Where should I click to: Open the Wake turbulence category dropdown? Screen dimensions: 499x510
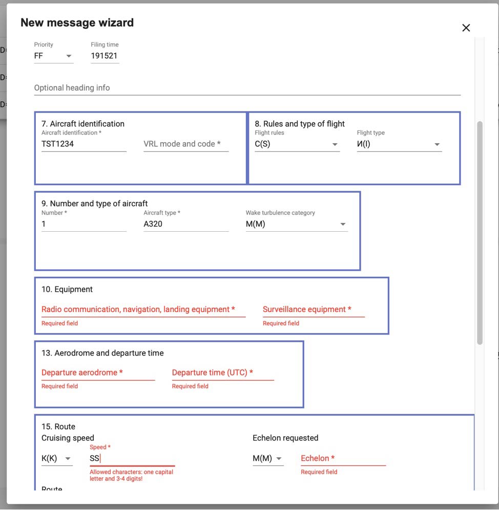(296, 224)
